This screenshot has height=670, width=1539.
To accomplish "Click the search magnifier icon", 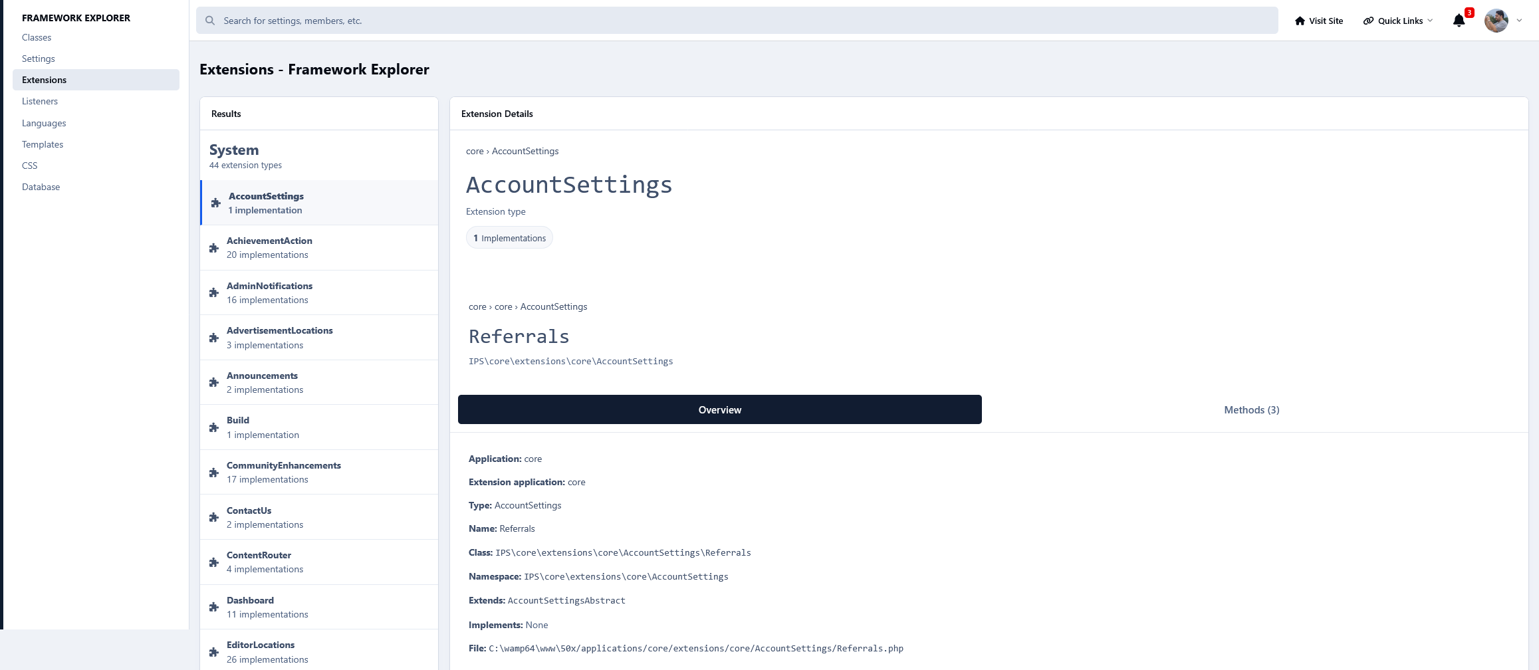I will coord(210,21).
